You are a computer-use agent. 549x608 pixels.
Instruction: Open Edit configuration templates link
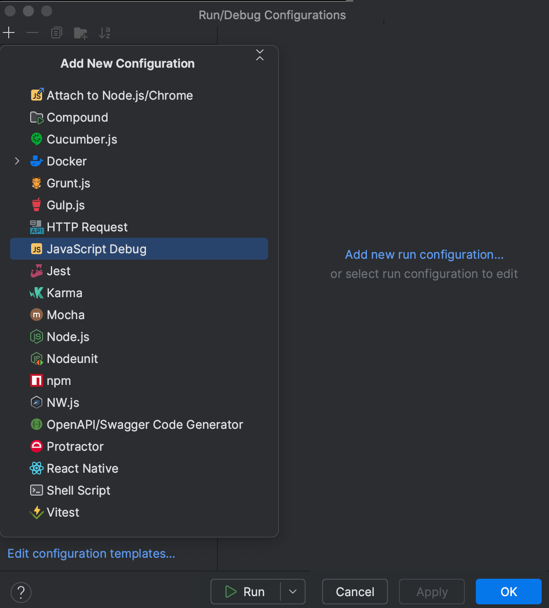[91, 553]
